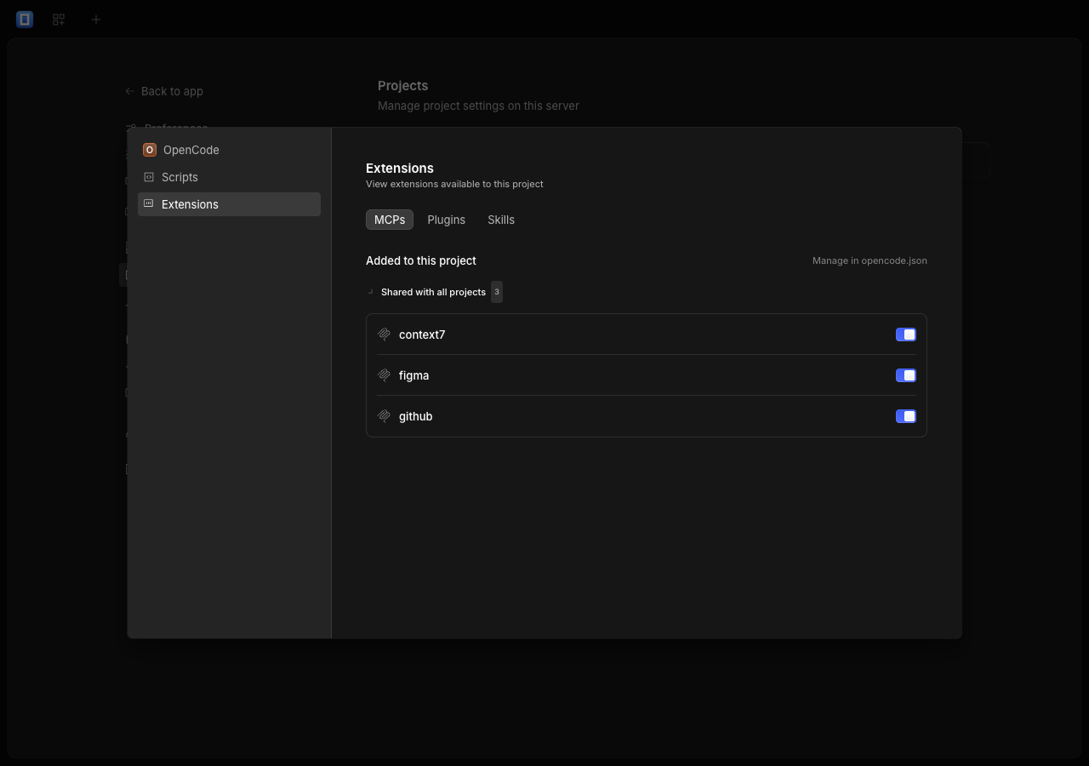Screen dimensions: 1089x766
Task: Switch to the Plugins tab
Action: tap(446, 220)
